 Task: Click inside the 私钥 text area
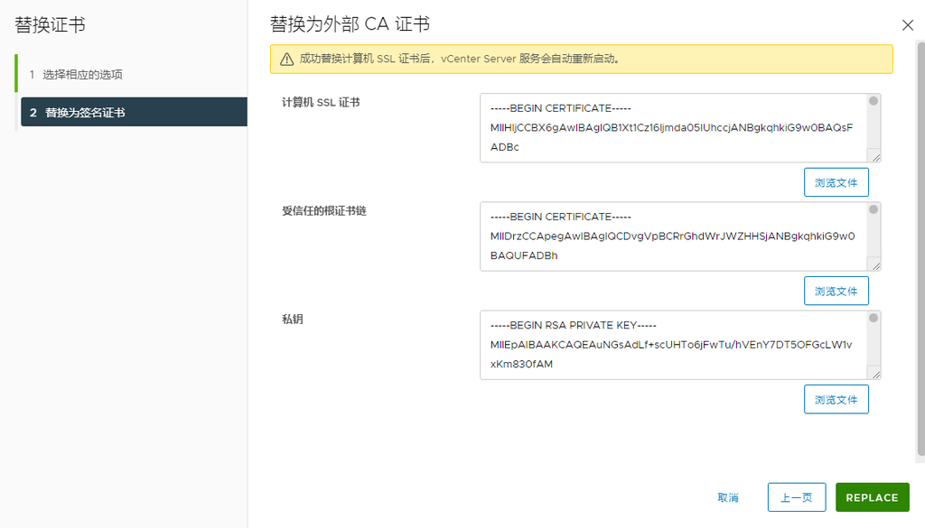click(668, 345)
